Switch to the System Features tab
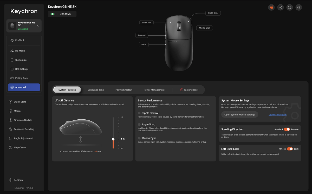The width and height of the screenshot is (312, 194). coord(67,90)
